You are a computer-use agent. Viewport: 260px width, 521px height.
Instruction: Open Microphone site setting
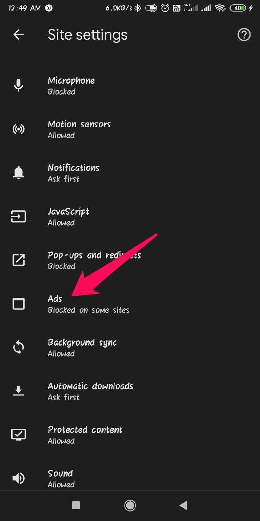(x=130, y=85)
